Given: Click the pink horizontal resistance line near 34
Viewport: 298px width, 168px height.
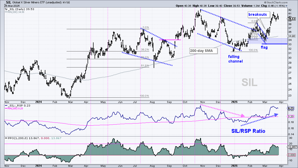Looking at the screenshot, I should tap(170, 40).
